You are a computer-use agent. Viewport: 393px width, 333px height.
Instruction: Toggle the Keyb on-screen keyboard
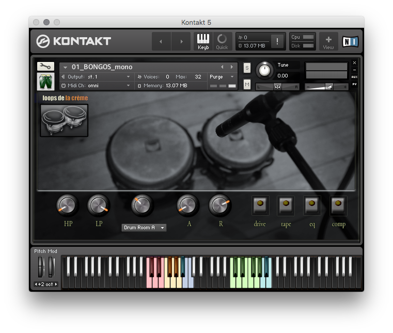[x=203, y=41]
